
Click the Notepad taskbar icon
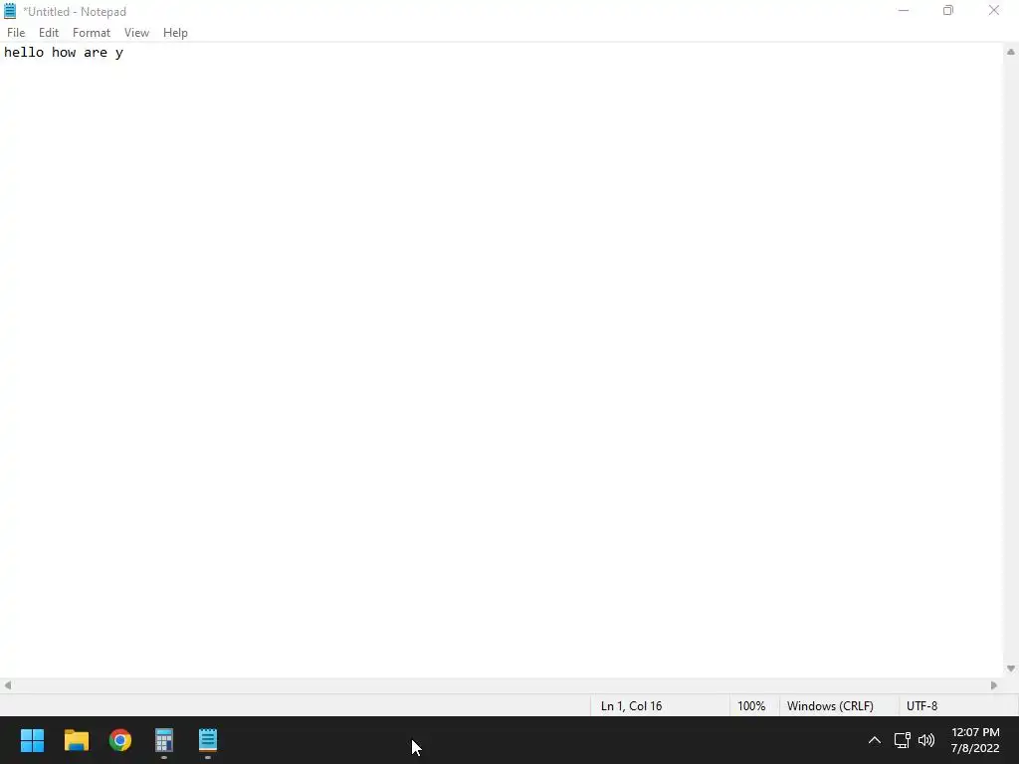coord(208,740)
